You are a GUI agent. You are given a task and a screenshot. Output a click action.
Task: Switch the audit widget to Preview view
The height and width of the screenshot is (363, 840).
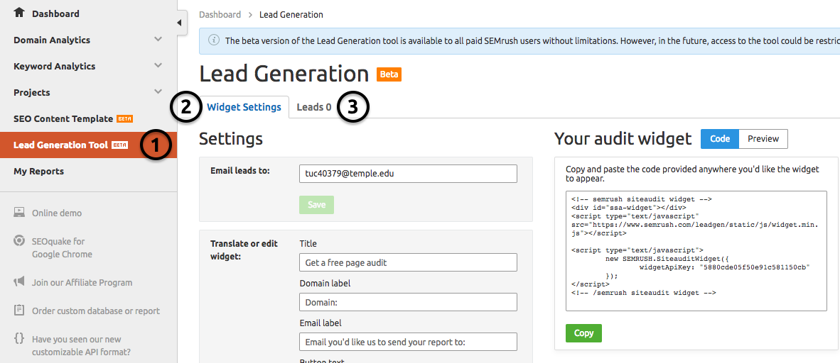point(763,139)
